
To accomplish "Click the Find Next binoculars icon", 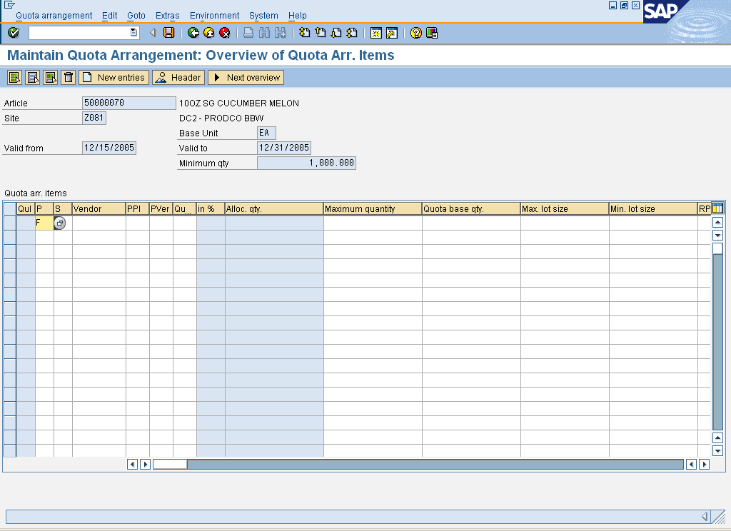I will 280,33.
